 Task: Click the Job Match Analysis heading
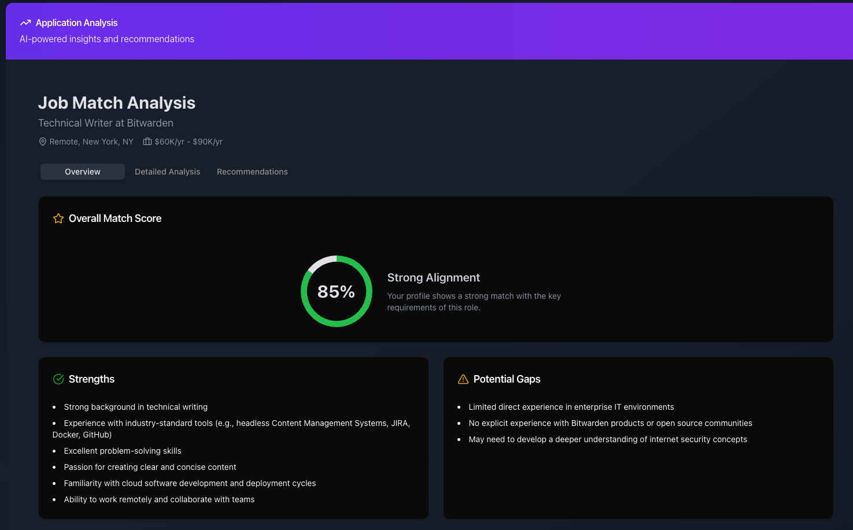117,103
